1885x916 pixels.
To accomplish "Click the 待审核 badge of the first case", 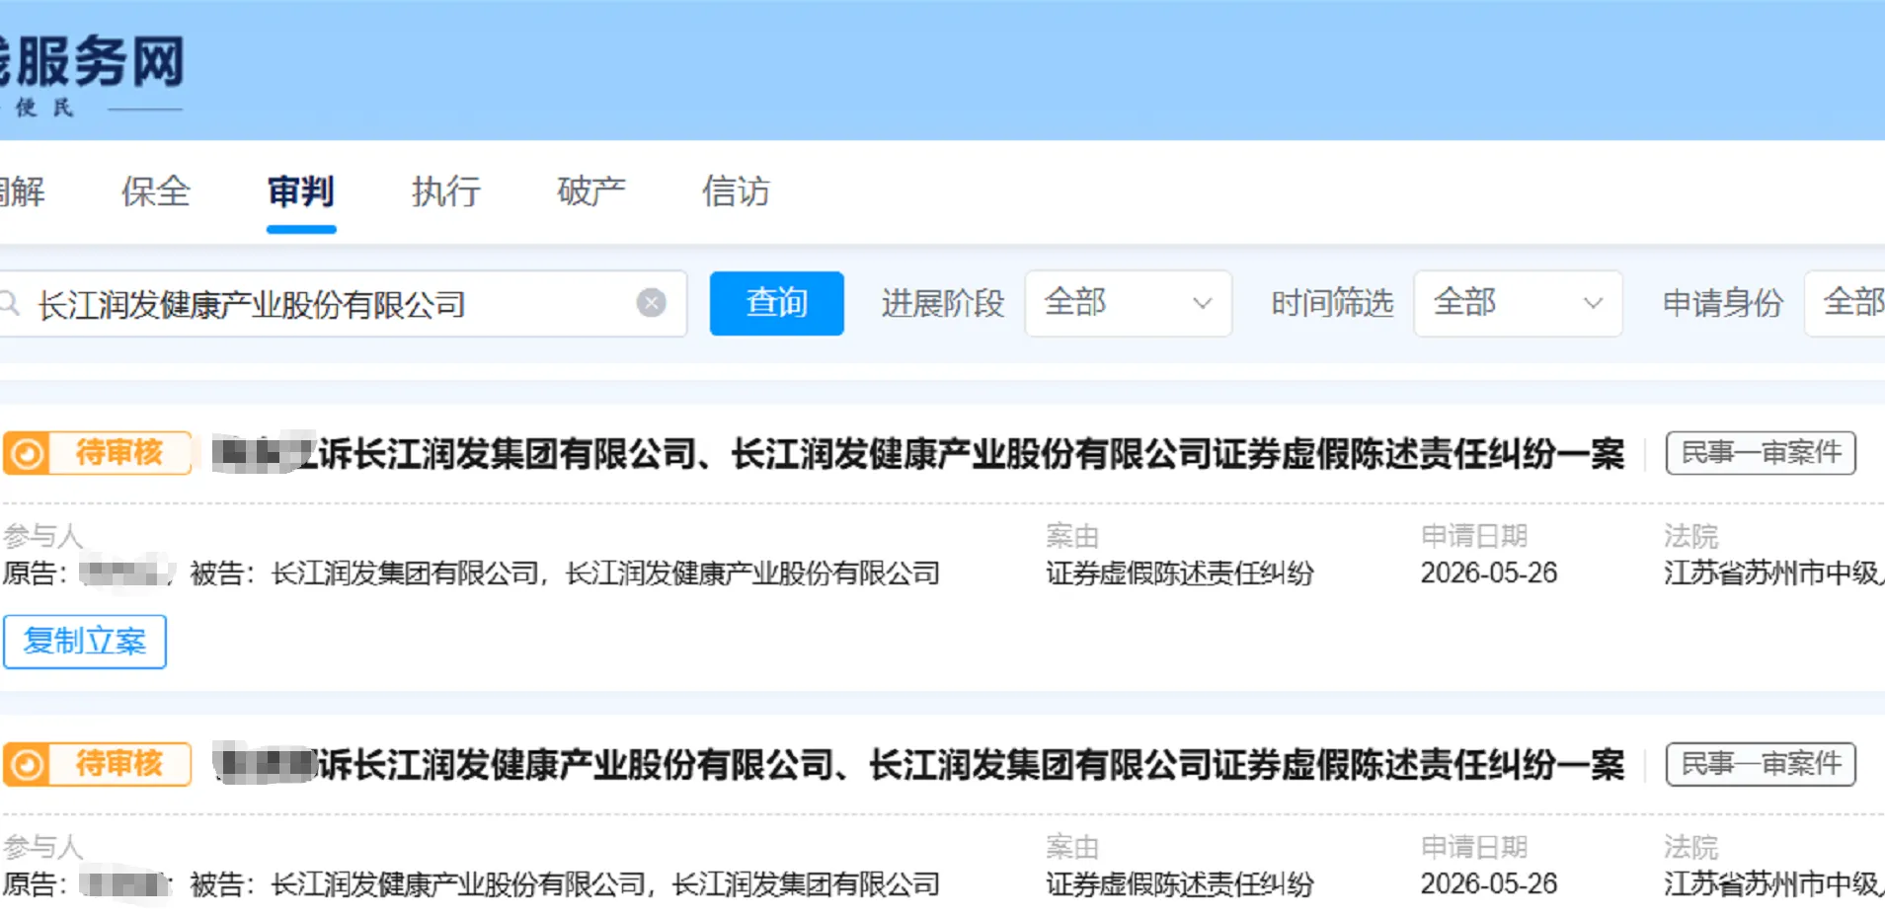I will click(97, 453).
